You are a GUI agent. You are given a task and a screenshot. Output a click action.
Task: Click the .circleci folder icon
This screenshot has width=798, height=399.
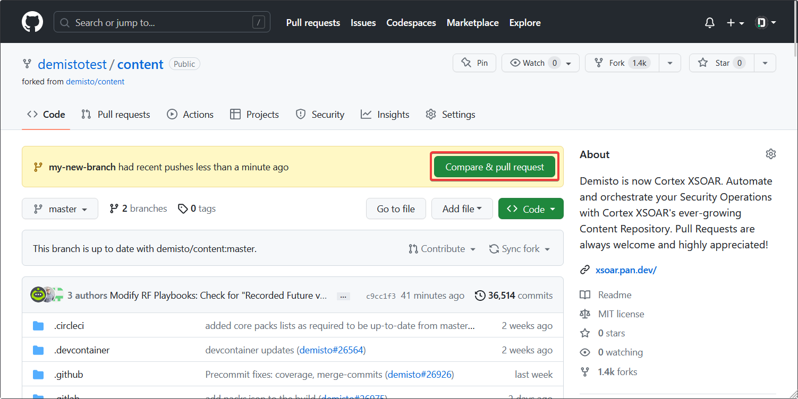[x=38, y=326]
